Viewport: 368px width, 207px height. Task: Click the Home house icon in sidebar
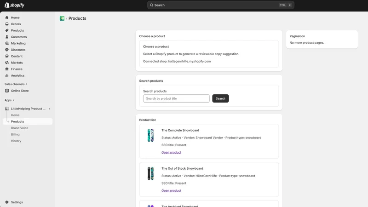[x=7, y=17]
